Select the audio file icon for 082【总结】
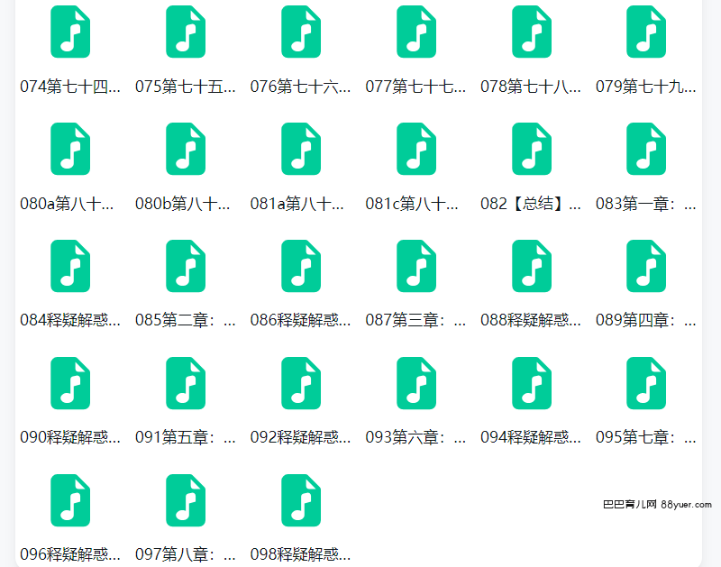 [x=532, y=149]
